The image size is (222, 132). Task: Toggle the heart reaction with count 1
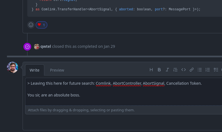tap(42, 25)
